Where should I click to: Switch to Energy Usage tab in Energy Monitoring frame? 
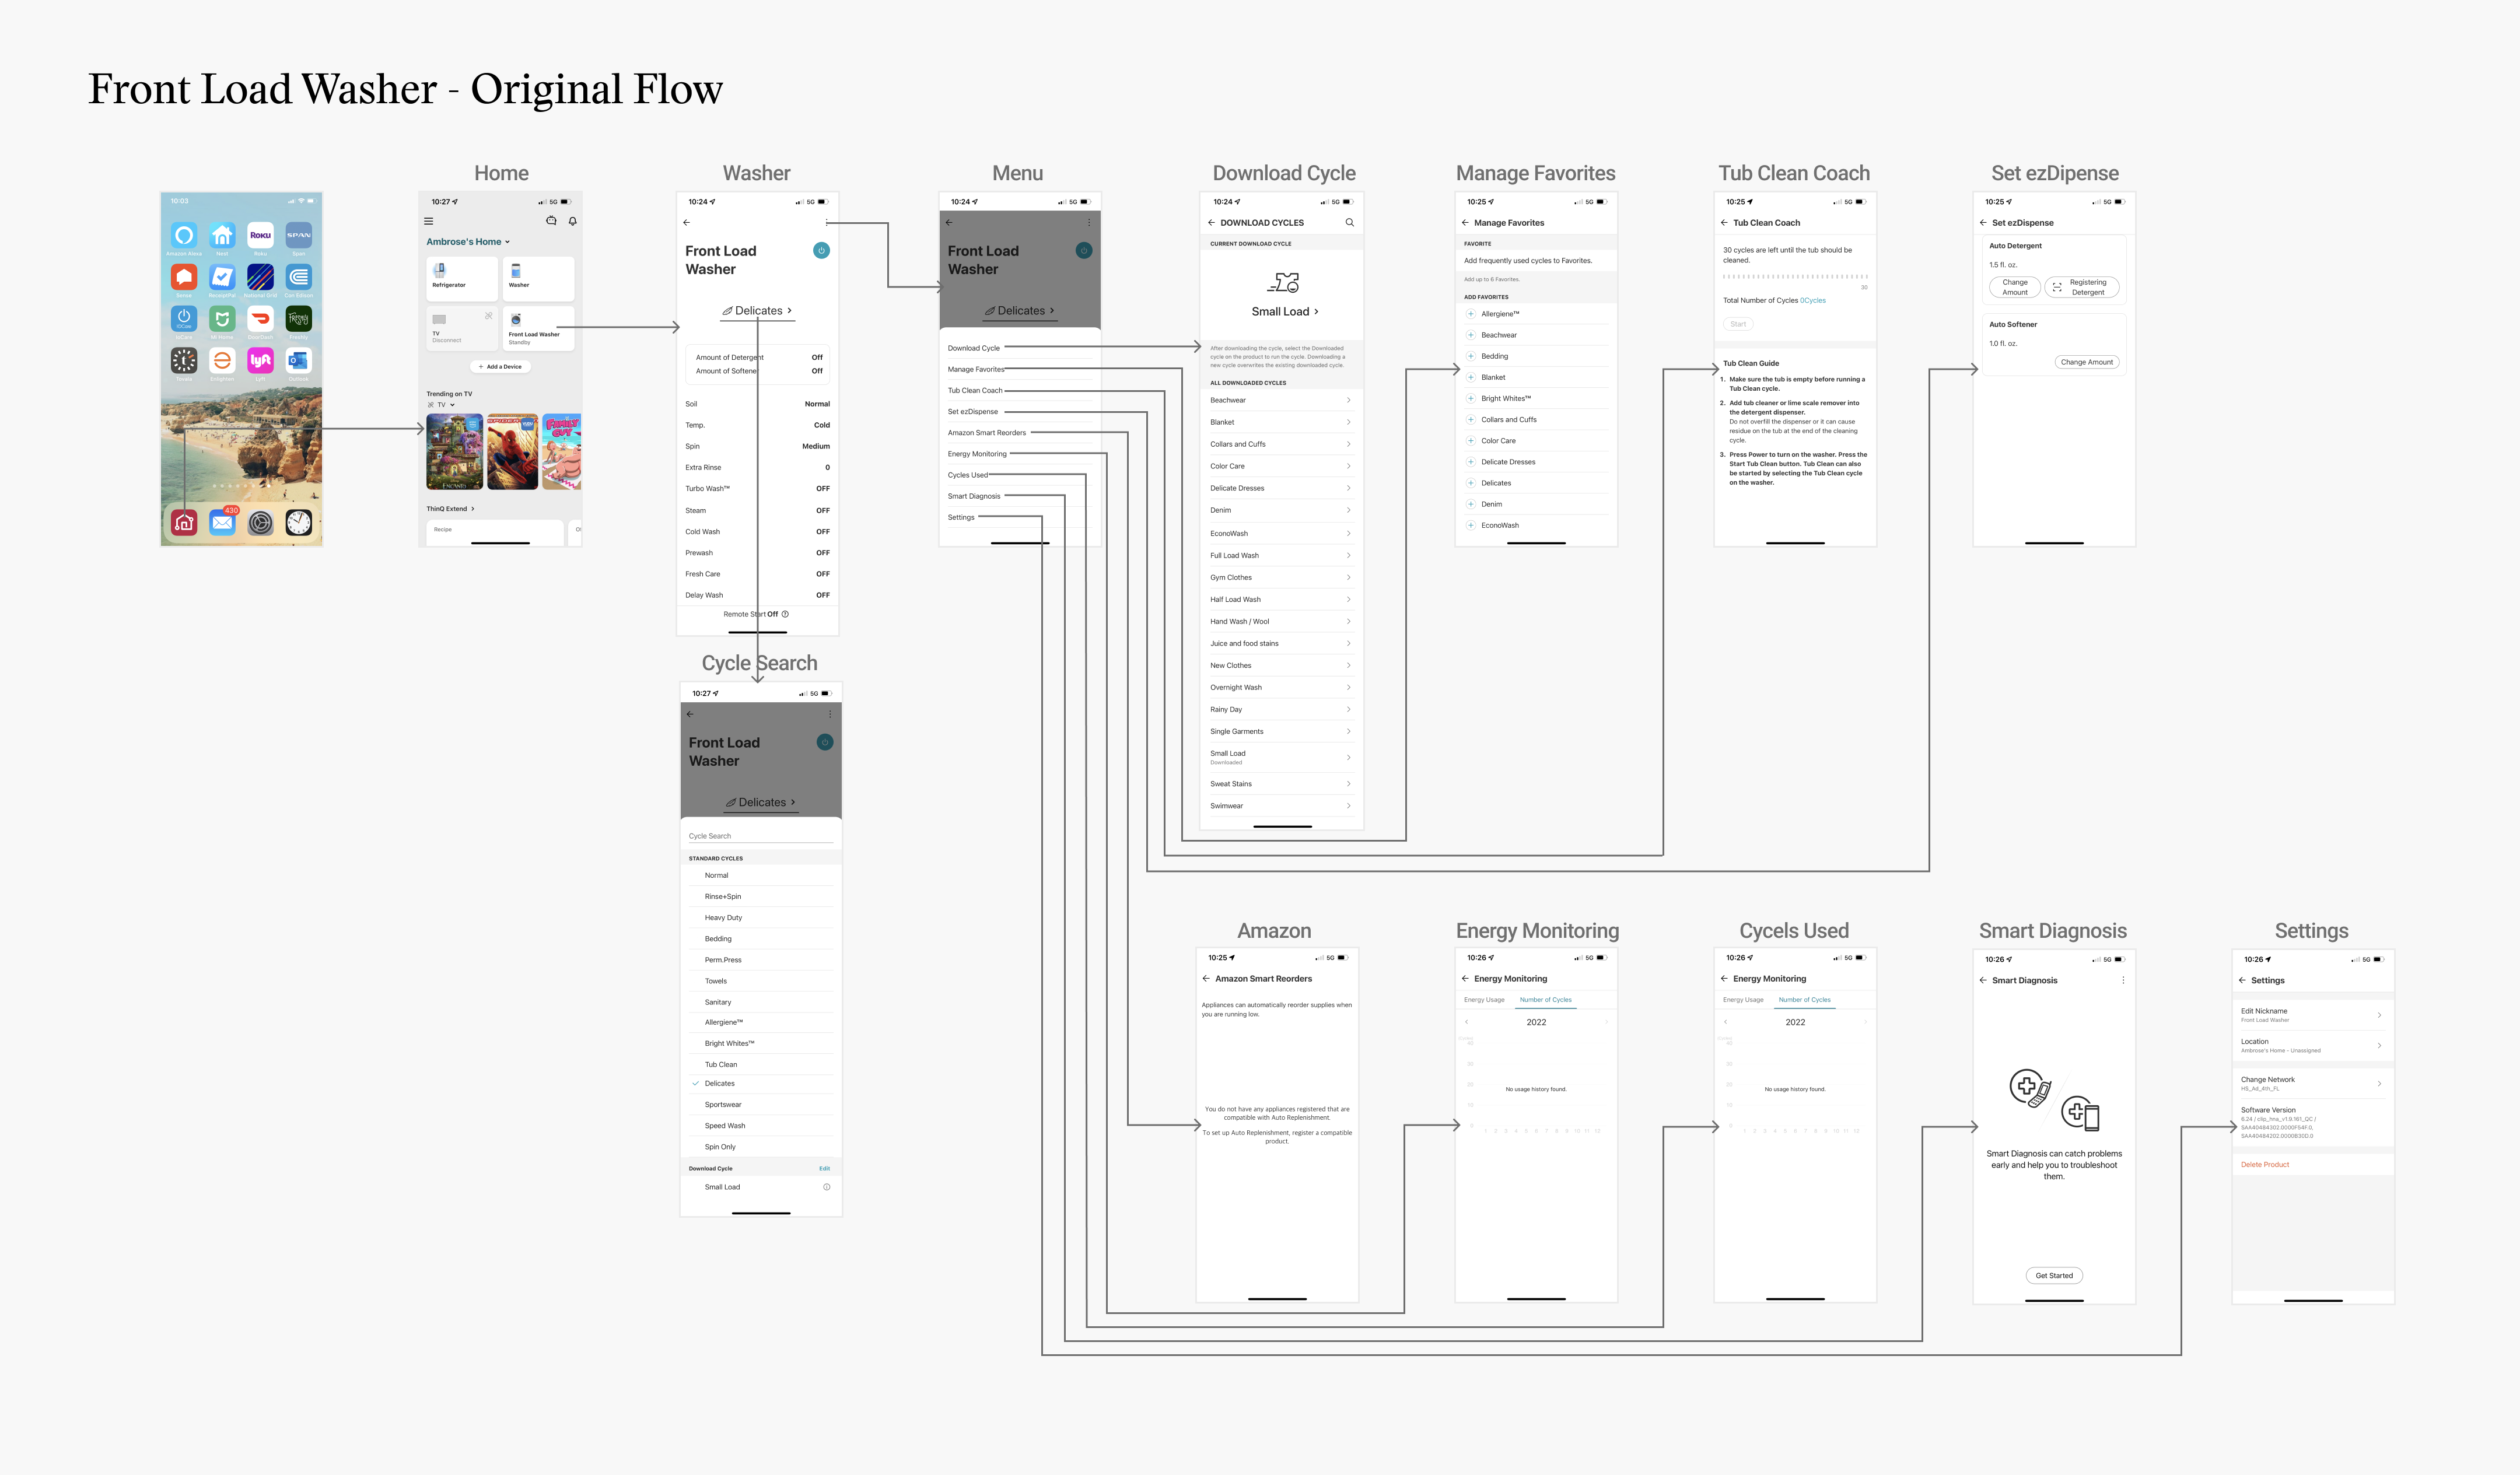pos(1484,1000)
